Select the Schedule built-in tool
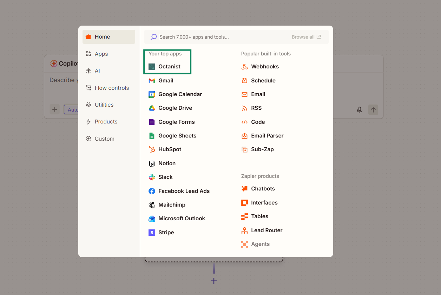The width and height of the screenshot is (441, 295). pos(263,80)
